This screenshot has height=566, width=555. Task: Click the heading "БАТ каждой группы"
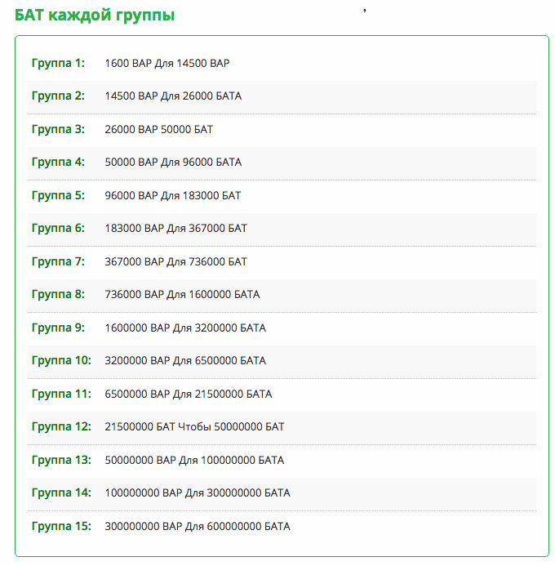(x=95, y=16)
